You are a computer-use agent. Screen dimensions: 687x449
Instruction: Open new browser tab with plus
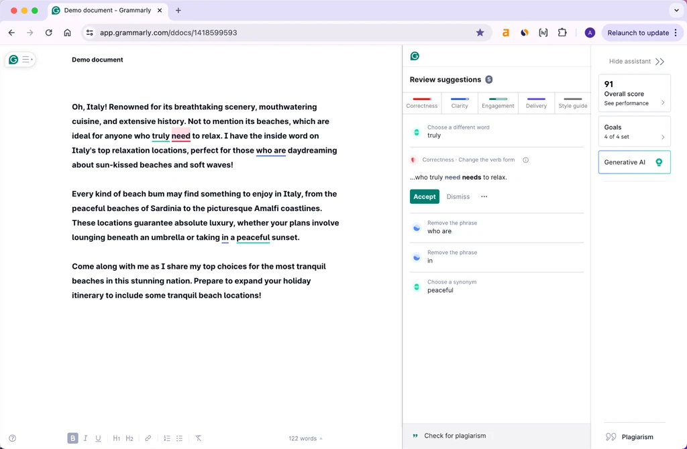178,11
